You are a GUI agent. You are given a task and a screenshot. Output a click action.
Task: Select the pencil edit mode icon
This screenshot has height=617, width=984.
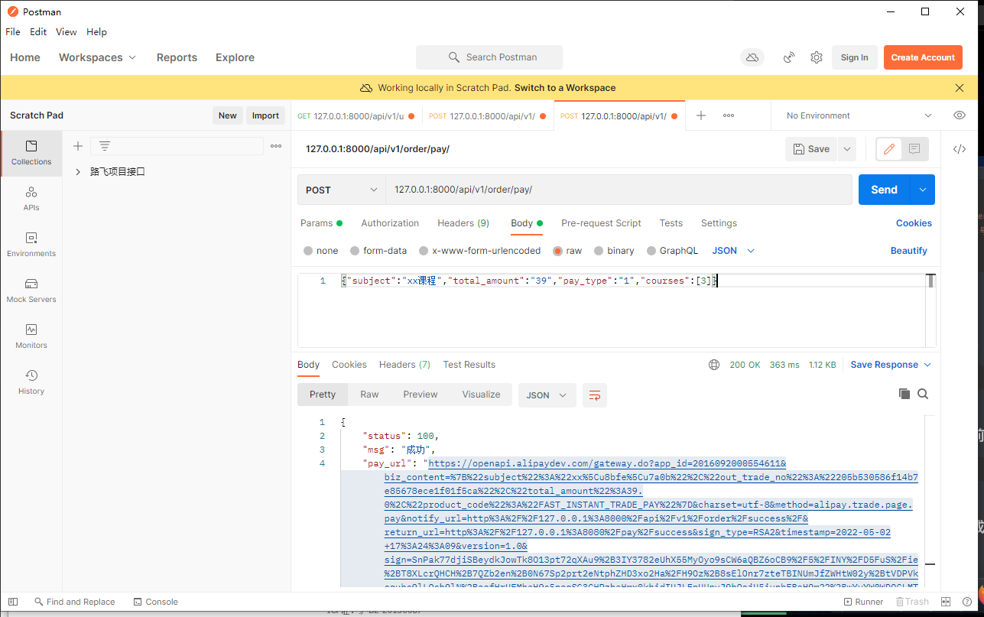coord(888,149)
